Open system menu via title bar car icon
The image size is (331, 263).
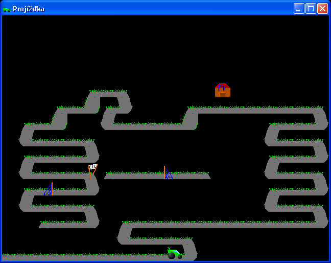[x=7, y=9]
